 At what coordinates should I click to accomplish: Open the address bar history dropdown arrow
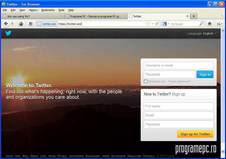coord(153,24)
